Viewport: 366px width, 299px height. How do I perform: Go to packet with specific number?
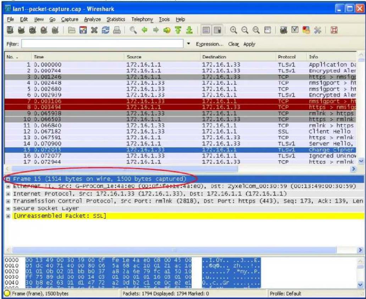point(167,30)
